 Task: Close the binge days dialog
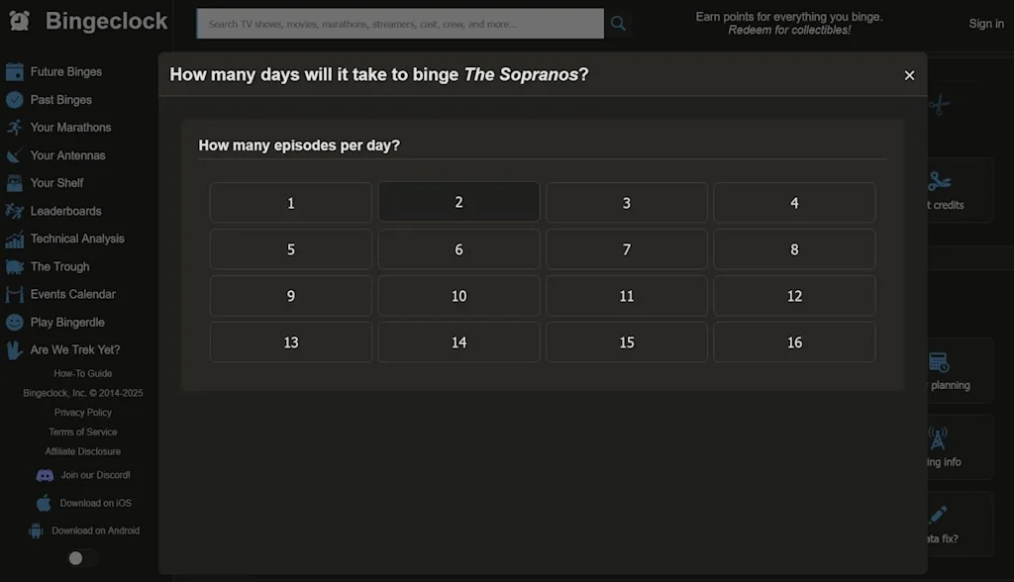(x=909, y=75)
